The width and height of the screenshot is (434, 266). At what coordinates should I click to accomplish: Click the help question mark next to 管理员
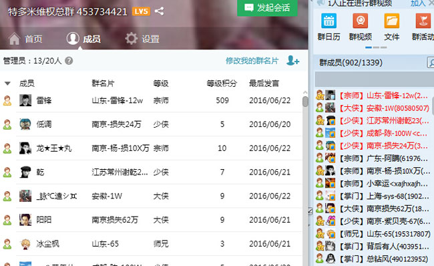(69, 61)
